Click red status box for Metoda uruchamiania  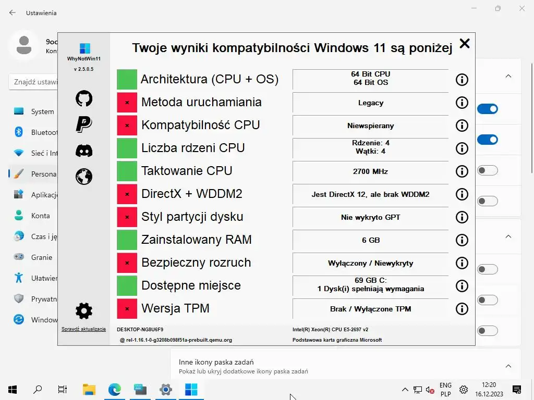pyautogui.click(x=127, y=103)
